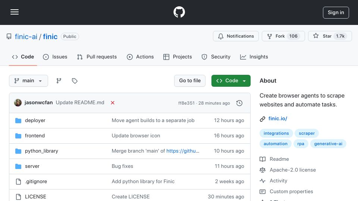Open the Actions tab

[141, 57]
